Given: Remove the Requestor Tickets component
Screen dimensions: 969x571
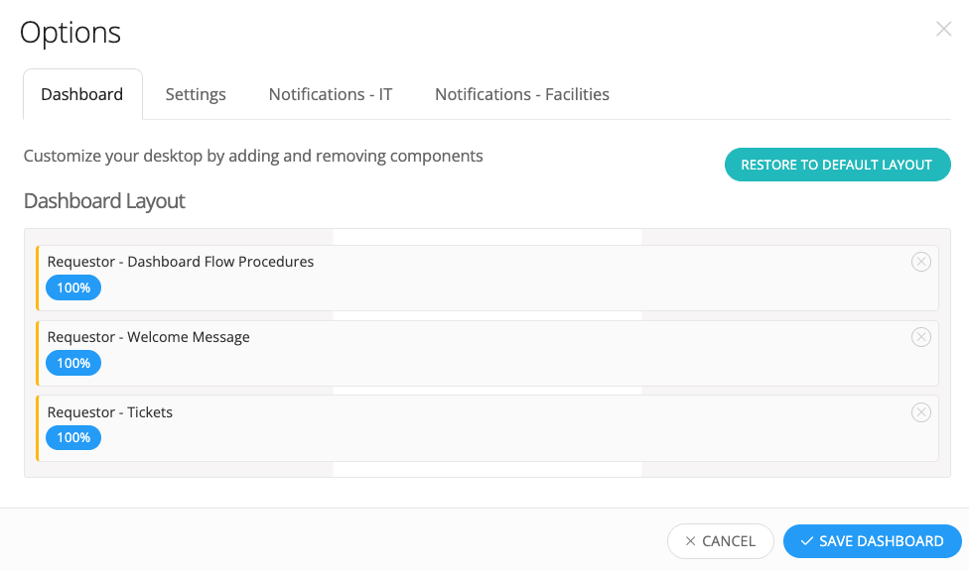Looking at the screenshot, I should pos(920,412).
